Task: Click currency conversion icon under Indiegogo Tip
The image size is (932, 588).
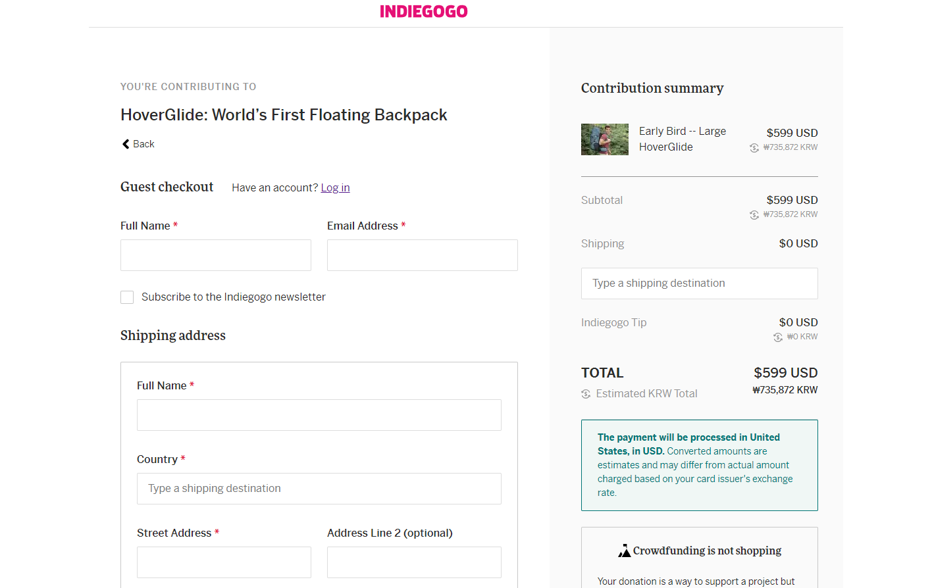Action: pos(778,337)
